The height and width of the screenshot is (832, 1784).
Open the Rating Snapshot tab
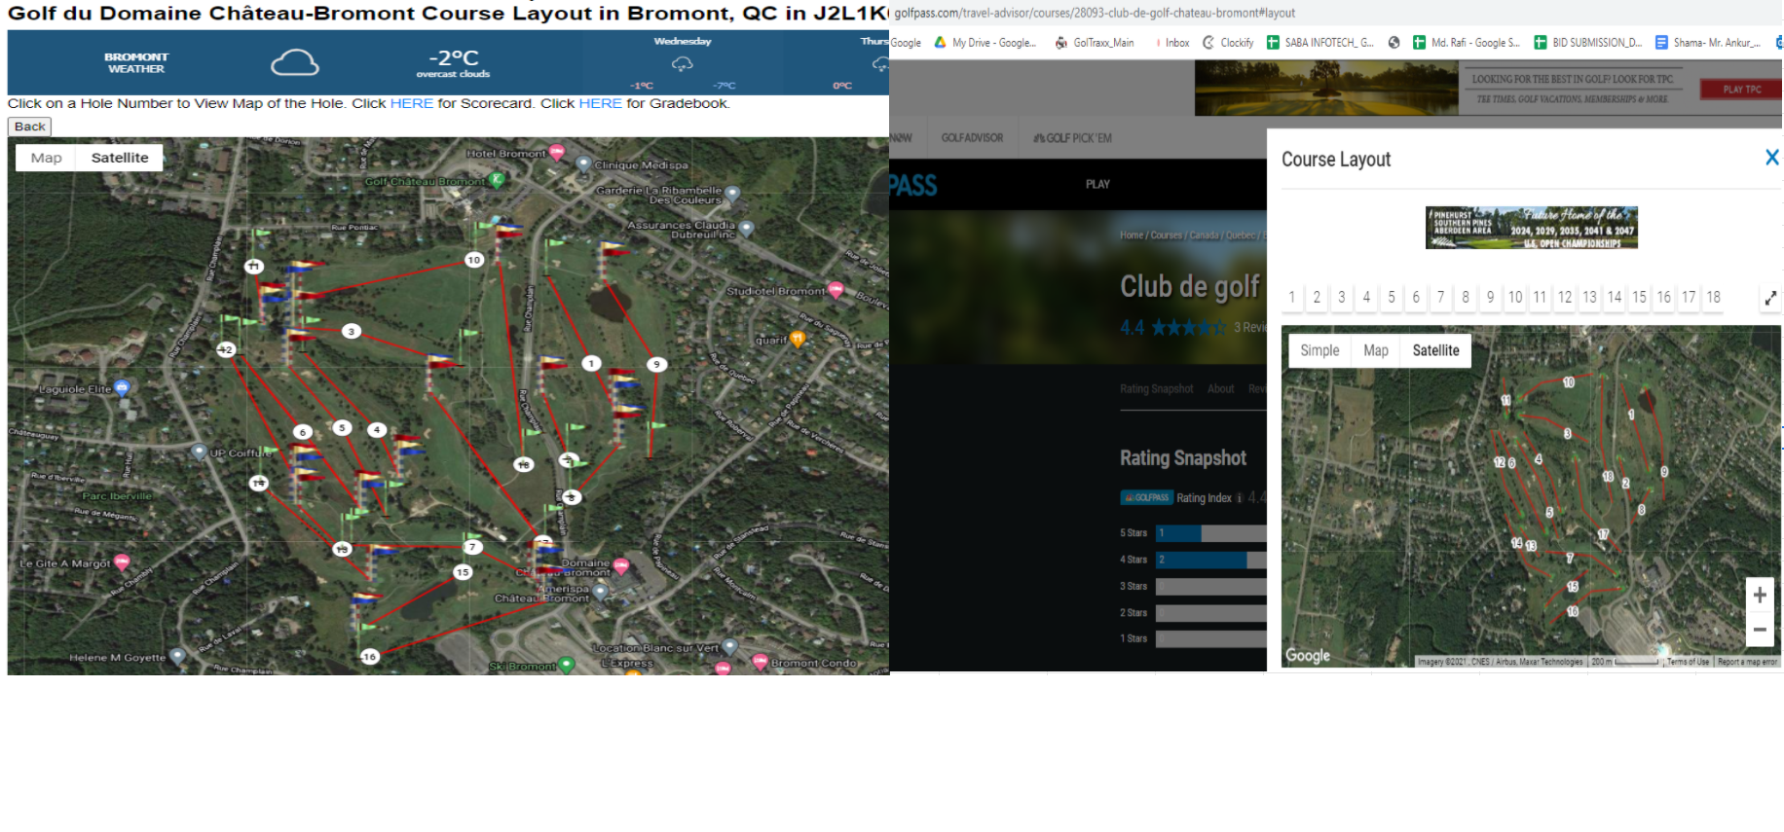point(1156,389)
